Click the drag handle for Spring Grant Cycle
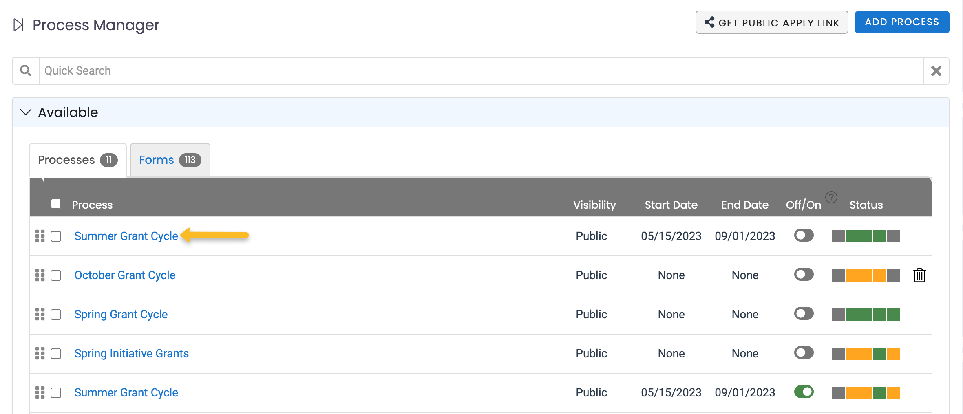This screenshot has height=414, width=963. coord(40,315)
